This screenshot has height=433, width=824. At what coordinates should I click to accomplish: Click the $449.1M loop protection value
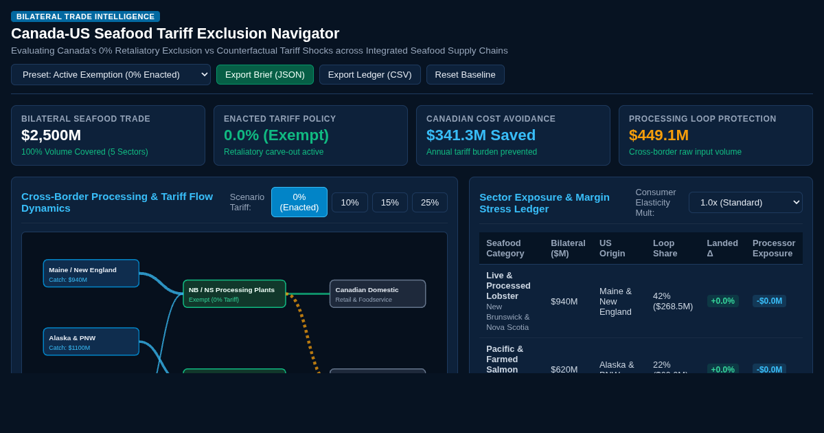659,135
